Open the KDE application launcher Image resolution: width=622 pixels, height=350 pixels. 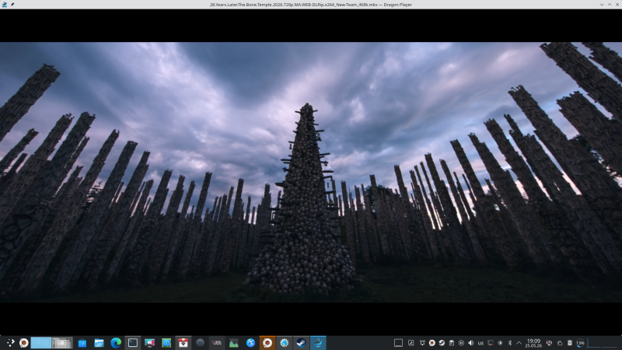point(10,343)
